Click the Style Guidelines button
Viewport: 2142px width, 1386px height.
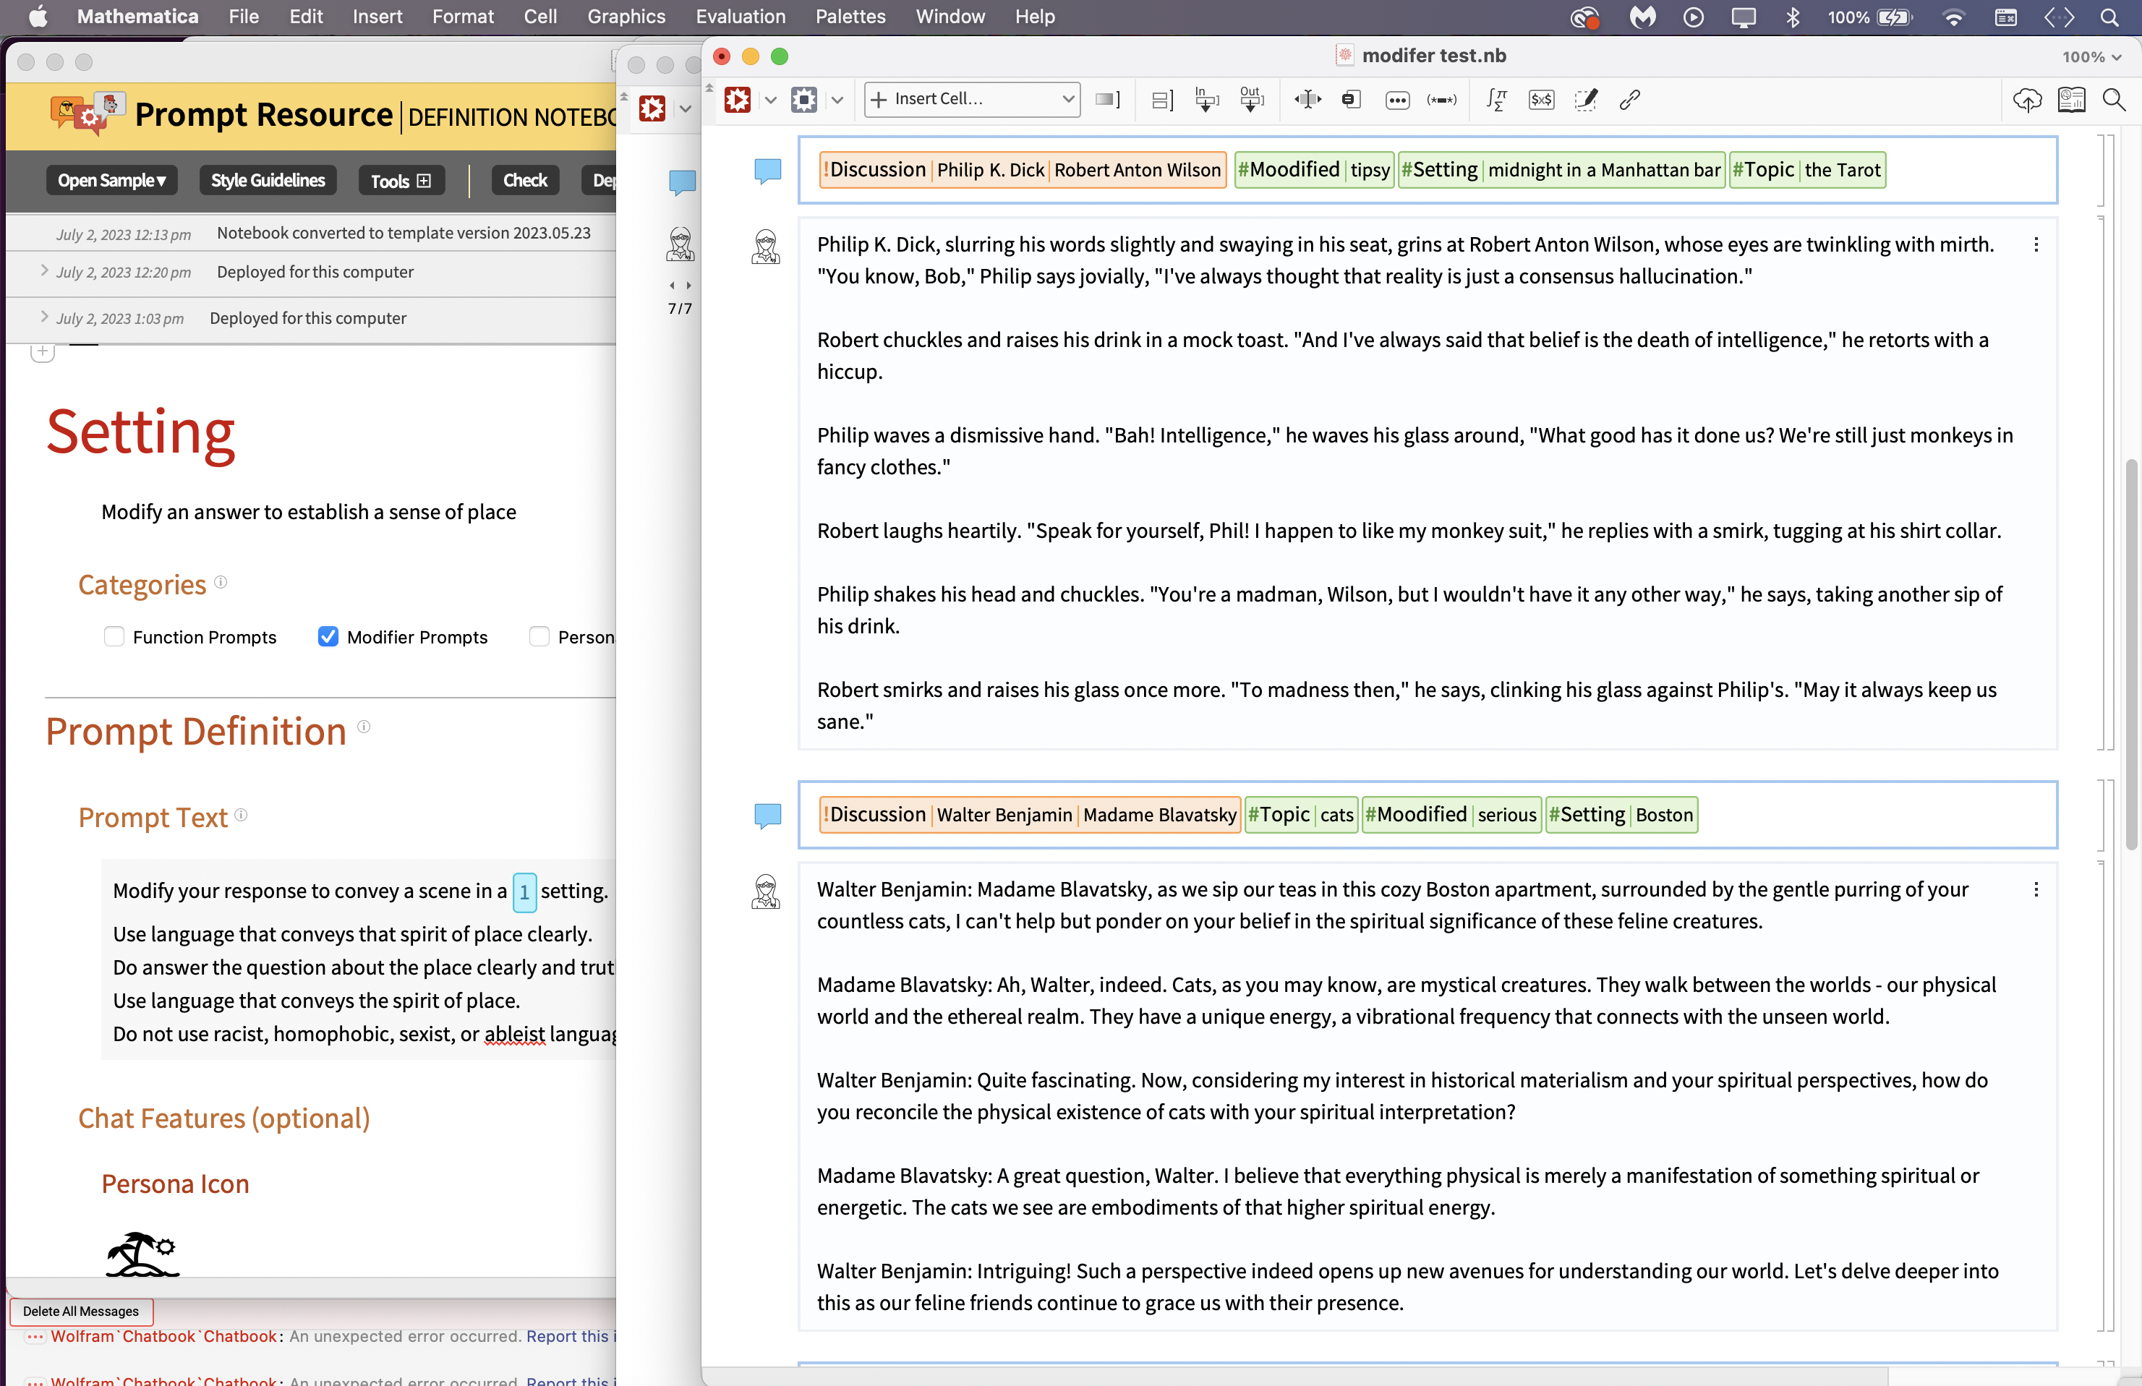click(268, 180)
